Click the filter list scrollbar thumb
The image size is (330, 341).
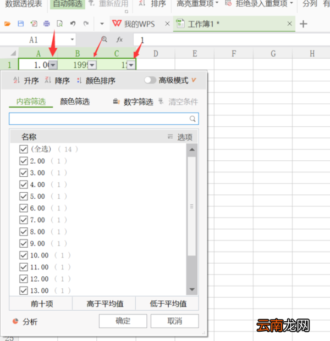192,206
